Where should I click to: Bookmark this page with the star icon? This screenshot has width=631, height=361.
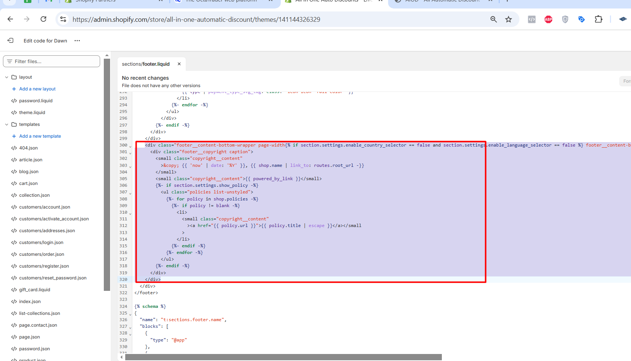pyautogui.click(x=509, y=19)
